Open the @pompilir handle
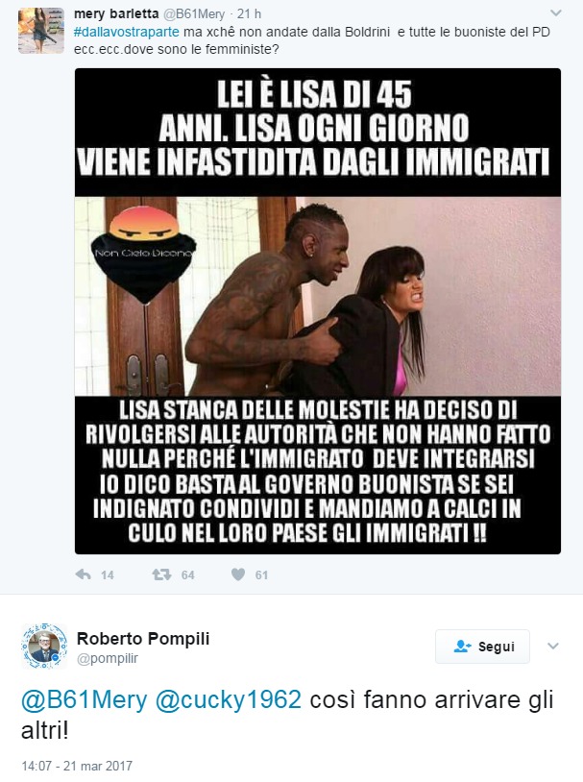This screenshot has width=583, height=782. click(x=108, y=658)
